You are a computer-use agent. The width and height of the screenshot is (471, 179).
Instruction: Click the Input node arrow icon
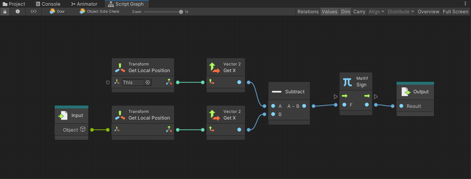point(63,115)
